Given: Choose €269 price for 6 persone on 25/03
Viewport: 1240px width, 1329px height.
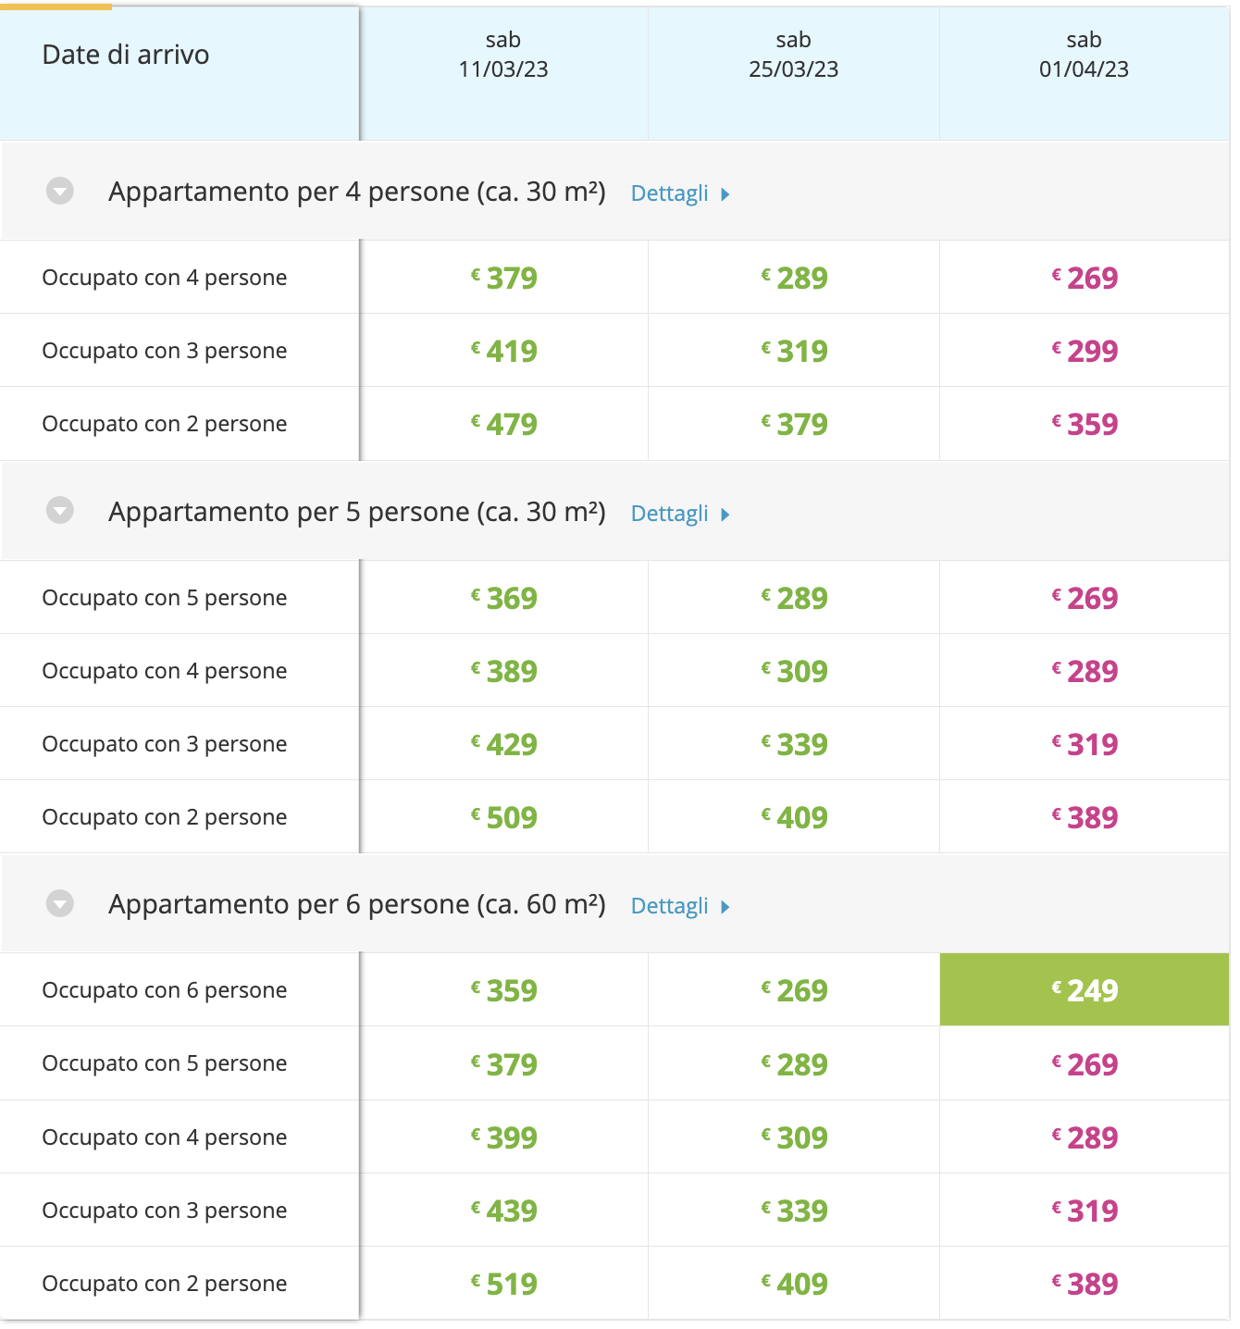Looking at the screenshot, I should click(x=794, y=990).
